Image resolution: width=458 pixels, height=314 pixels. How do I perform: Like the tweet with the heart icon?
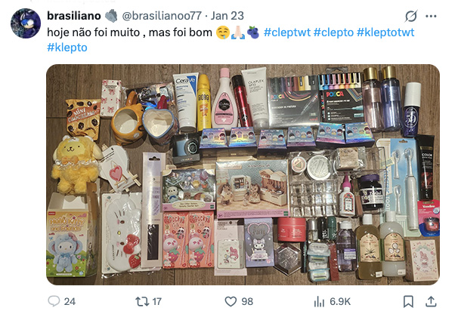[231, 301]
